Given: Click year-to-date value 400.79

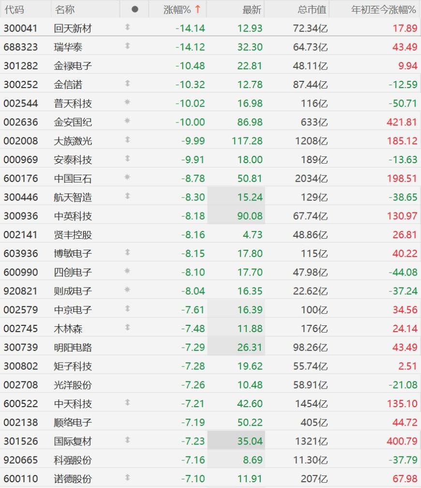Looking at the screenshot, I should [x=402, y=441].
